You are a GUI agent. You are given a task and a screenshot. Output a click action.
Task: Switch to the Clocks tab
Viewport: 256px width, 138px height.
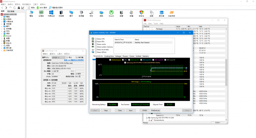pyautogui.click(x=132, y=56)
